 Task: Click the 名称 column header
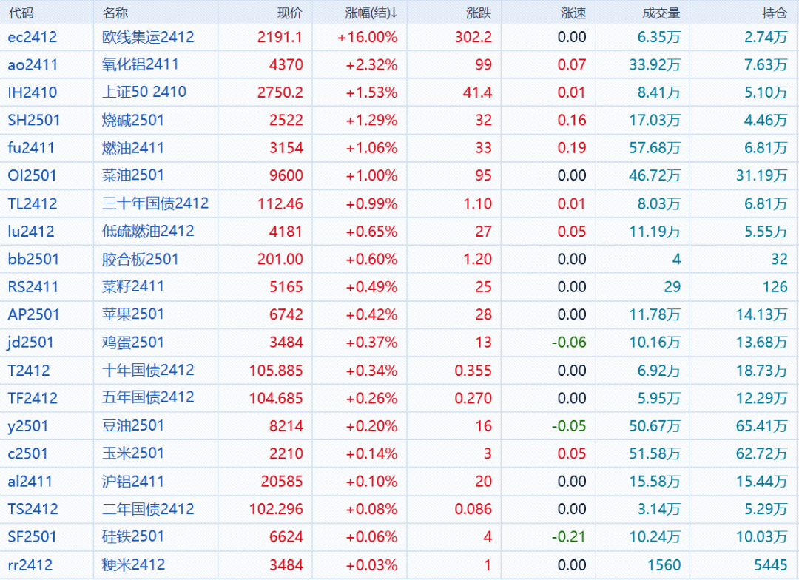coord(115,13)
